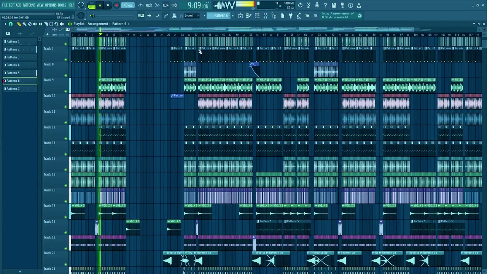Select the delete tool in playlist toolbar
The height and width of the screenshot is (274, 487).
(30, 24)
